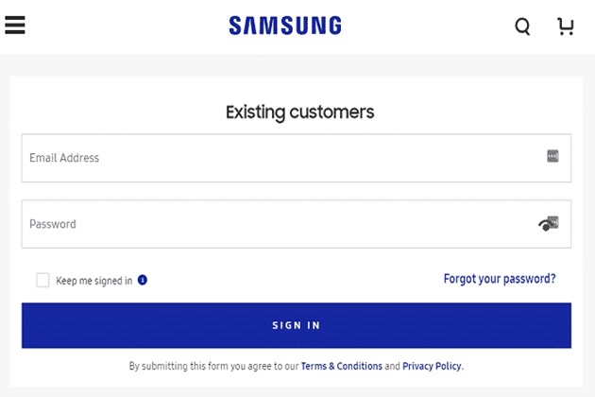Click the Keep me signed in label text

93,281
